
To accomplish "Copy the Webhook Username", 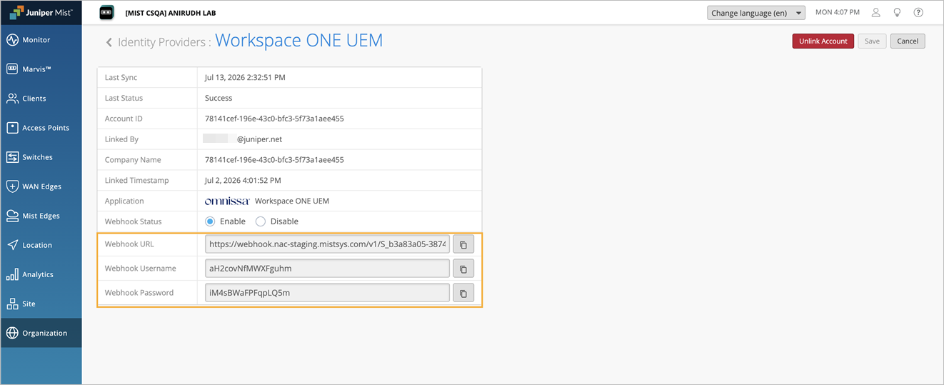I will coord(463,269).
